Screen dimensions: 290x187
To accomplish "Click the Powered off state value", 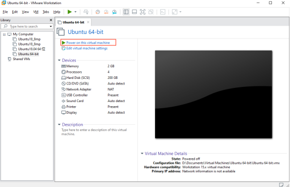I will (x=191, y=159).
